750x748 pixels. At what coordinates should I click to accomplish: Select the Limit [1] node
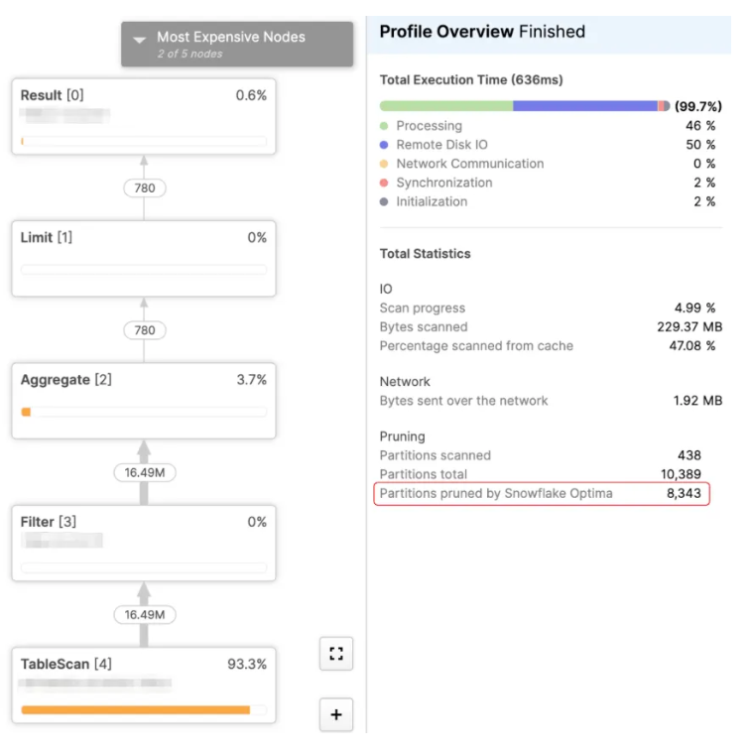(x=143, y=257)
